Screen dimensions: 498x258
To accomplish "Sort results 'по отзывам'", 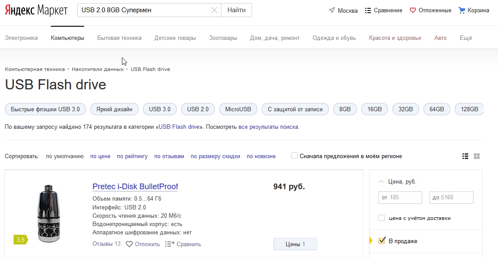I will 169,156.
